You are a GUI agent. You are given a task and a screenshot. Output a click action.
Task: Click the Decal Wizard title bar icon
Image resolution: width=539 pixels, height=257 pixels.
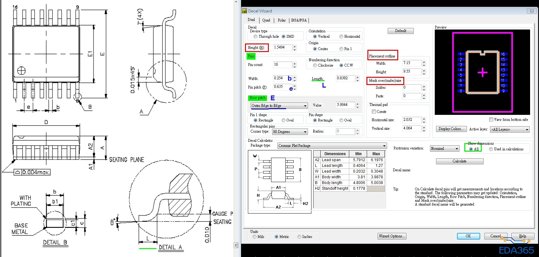pyautogui.click(x=244, y=11)
